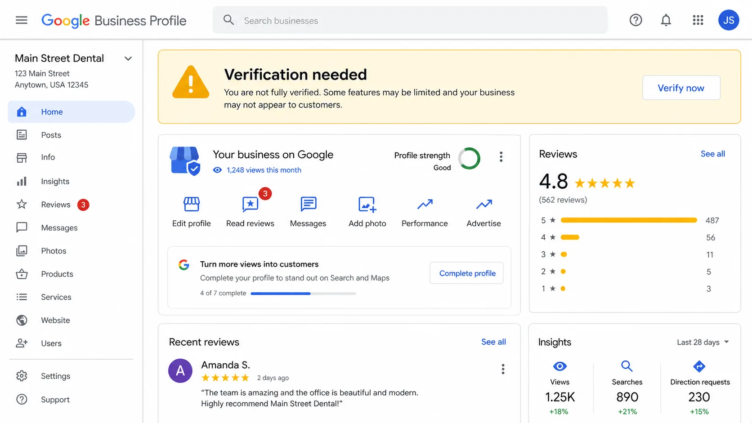Click the help question mark icon
752x423 pixels.
click(x=636, y=20)
